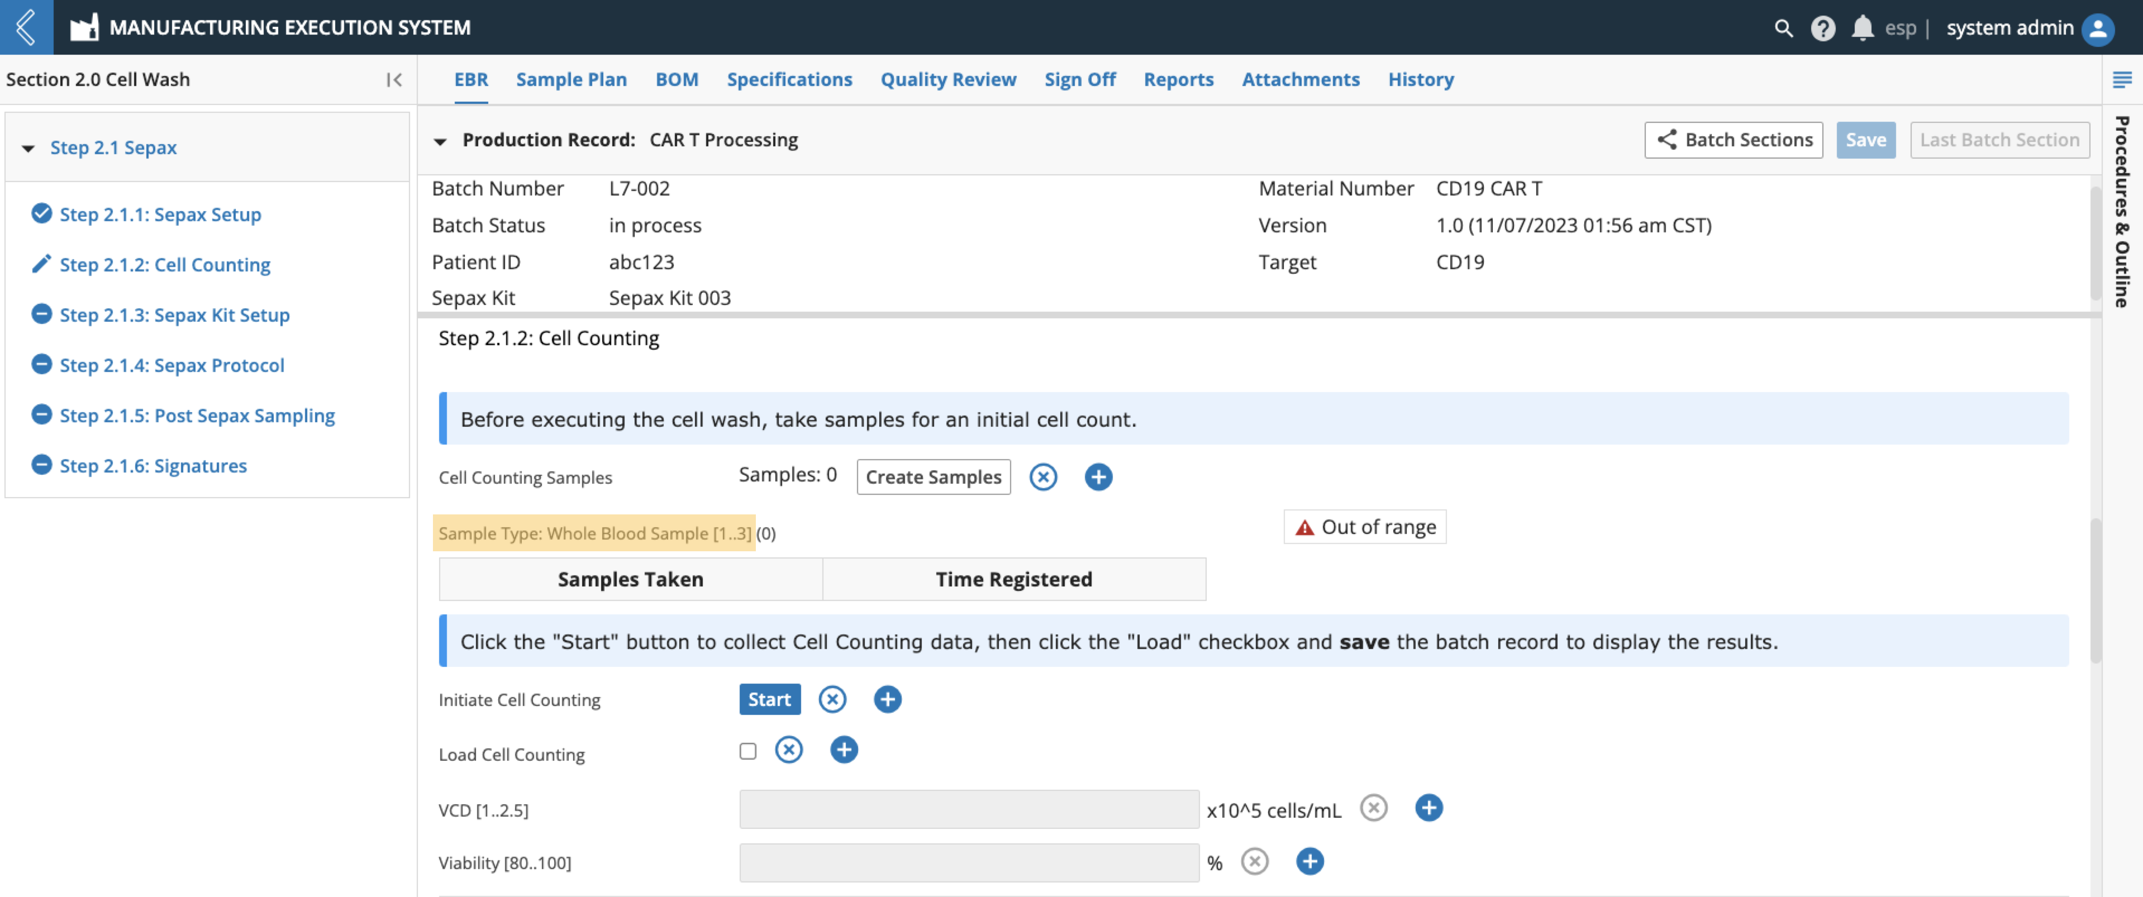Click the Create Samples button
2143x897 pixels.
point(934,477)
